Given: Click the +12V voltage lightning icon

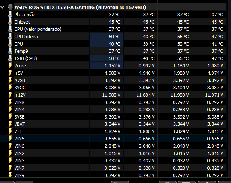Looking at the screenshot, I should (10, 95).
